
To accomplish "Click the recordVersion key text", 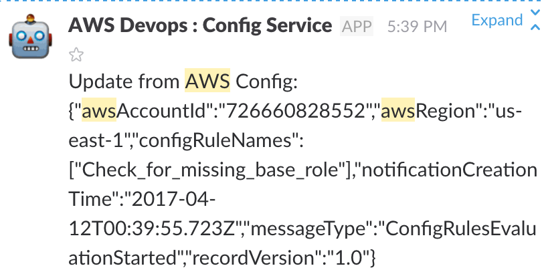I will (x=256, y=258).
